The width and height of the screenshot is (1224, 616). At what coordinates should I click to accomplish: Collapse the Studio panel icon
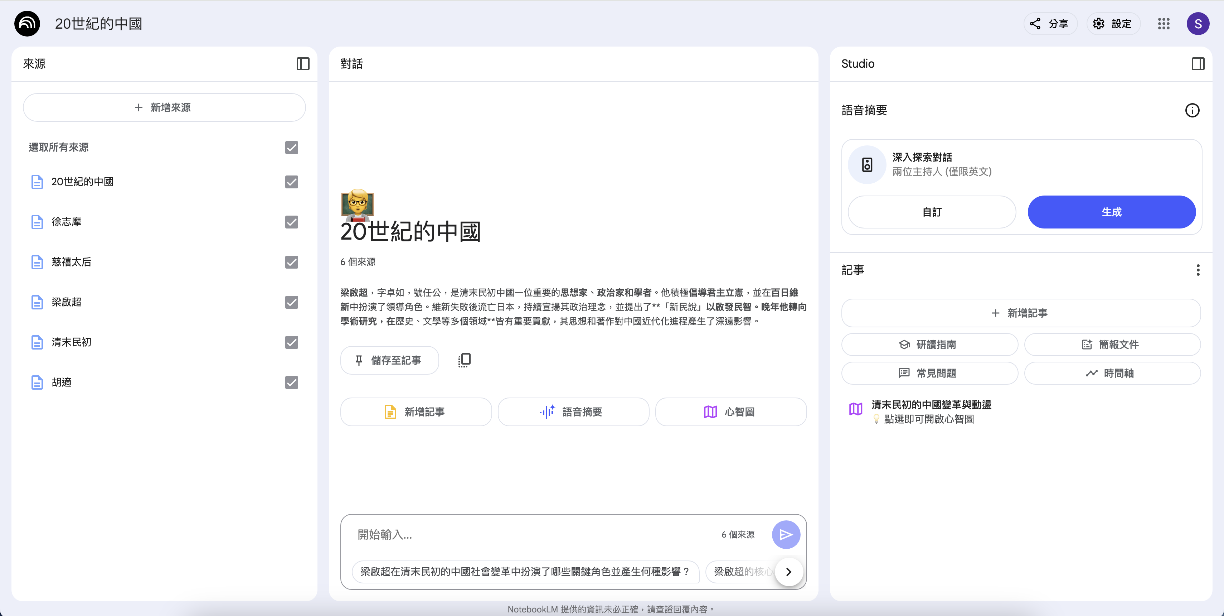click(1198, 64)
